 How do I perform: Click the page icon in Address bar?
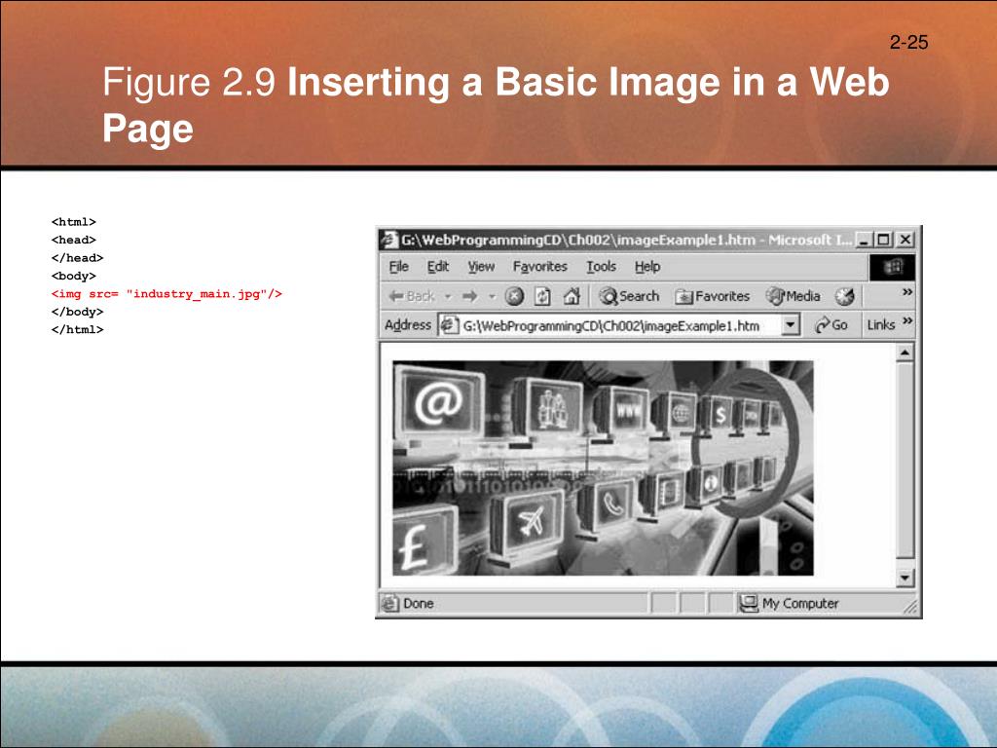point(450,325)
